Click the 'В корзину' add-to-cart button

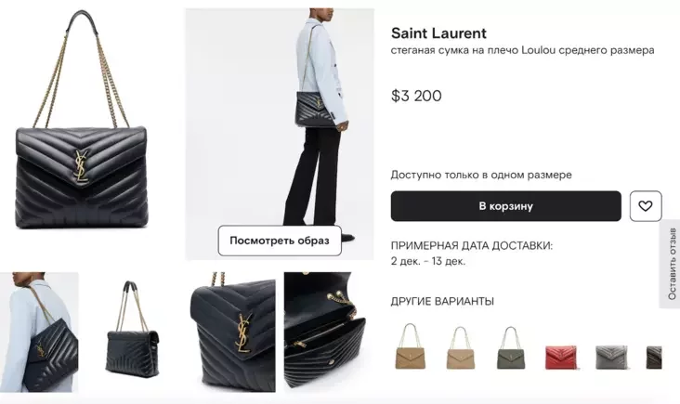505,206
